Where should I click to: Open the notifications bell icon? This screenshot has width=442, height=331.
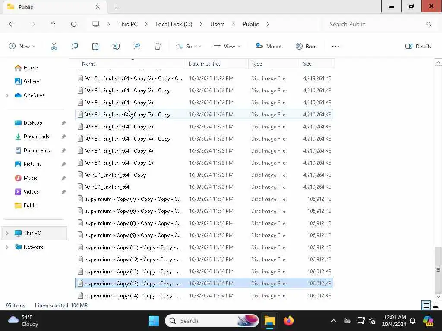point(413,321)
